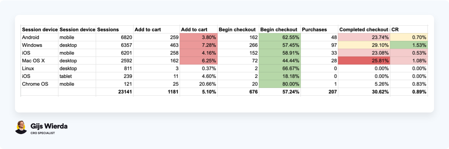This screenshot has height=149, width=449.
Task: Select the green 44.44% cell
Action: (x=280, y=60)
